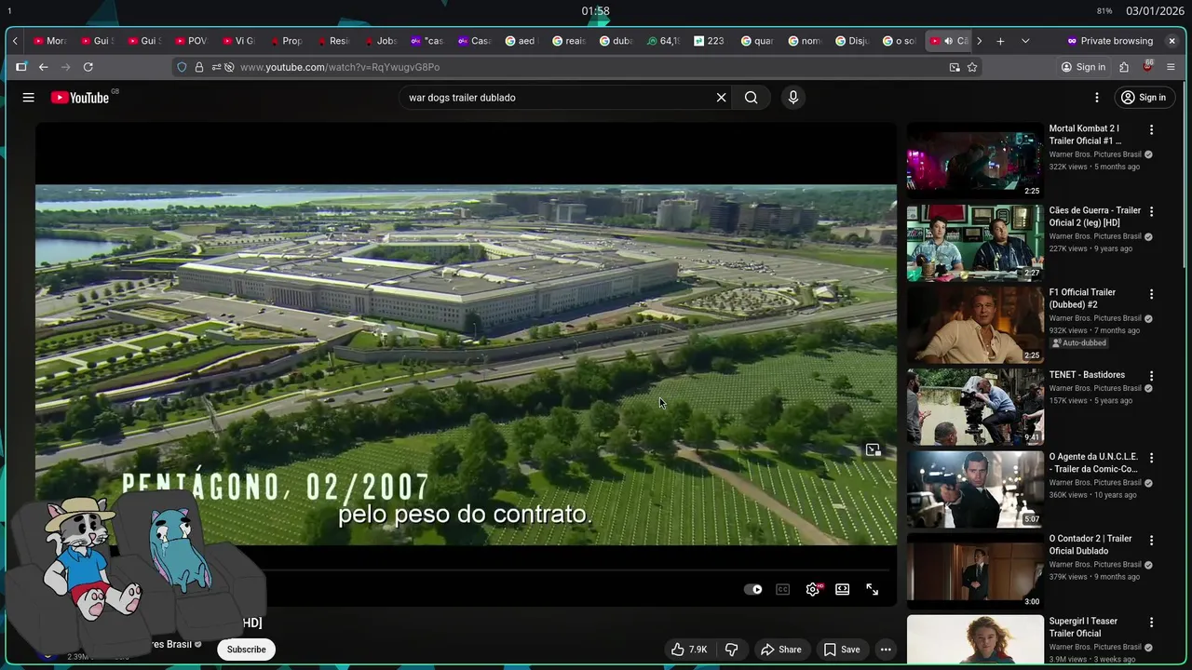Open options for Supergirl Teaser Trailer
The height and width of the screenshot is (670, 1192).
[x=1151, y=623]
